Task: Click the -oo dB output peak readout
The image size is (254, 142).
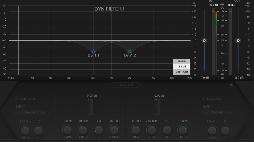Action: [230, 5]
